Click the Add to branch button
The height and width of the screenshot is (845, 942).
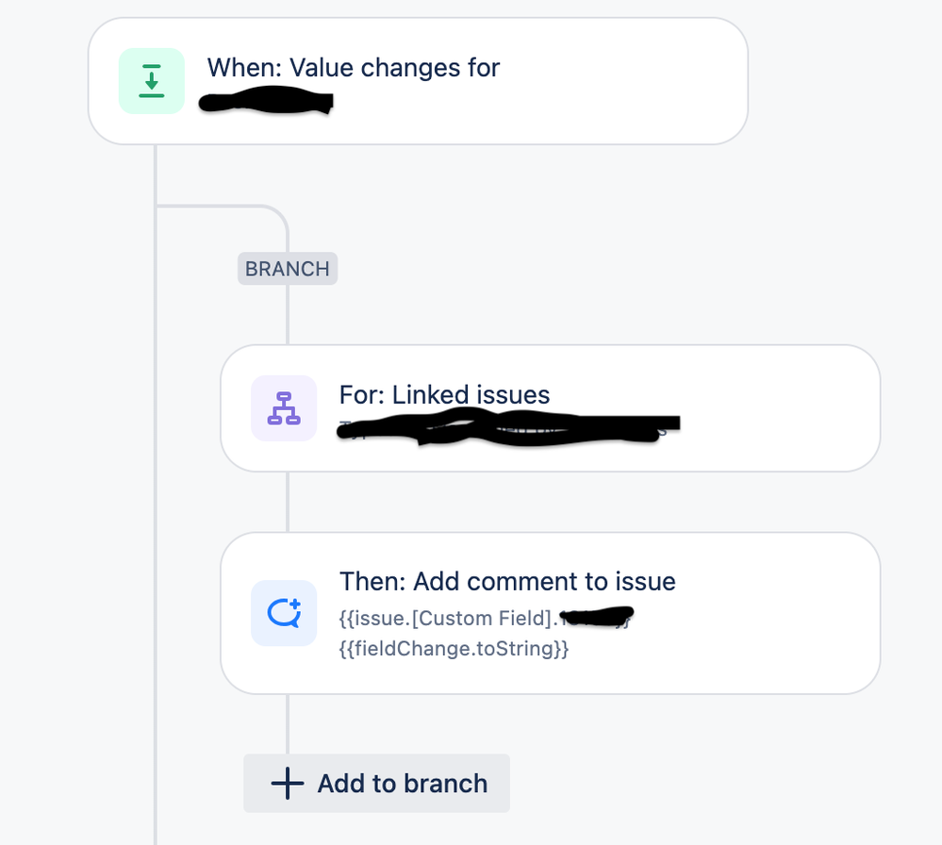click(376, 783)
